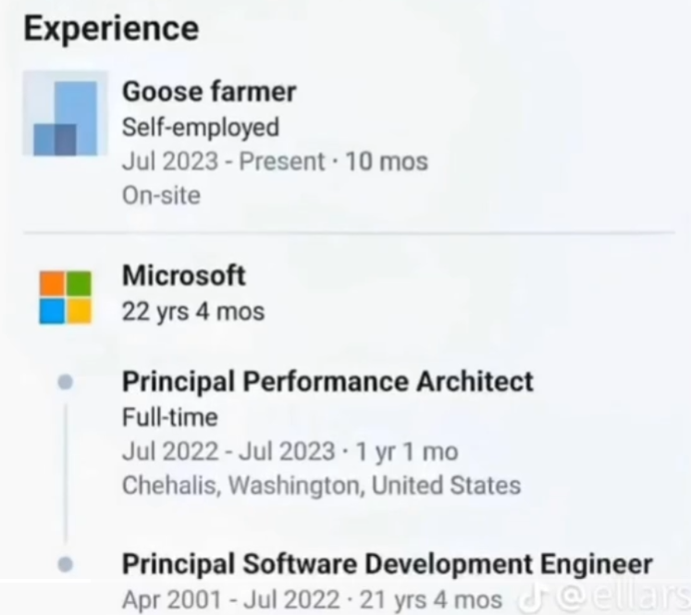Click the Principal Software Development Engineer timeline dot
The width and height of the screenshot is (691, 615).
point(66,564)
